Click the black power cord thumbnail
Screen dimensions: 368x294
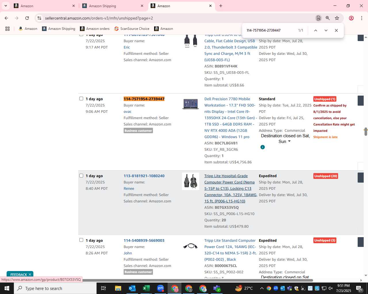coord(190,246)
